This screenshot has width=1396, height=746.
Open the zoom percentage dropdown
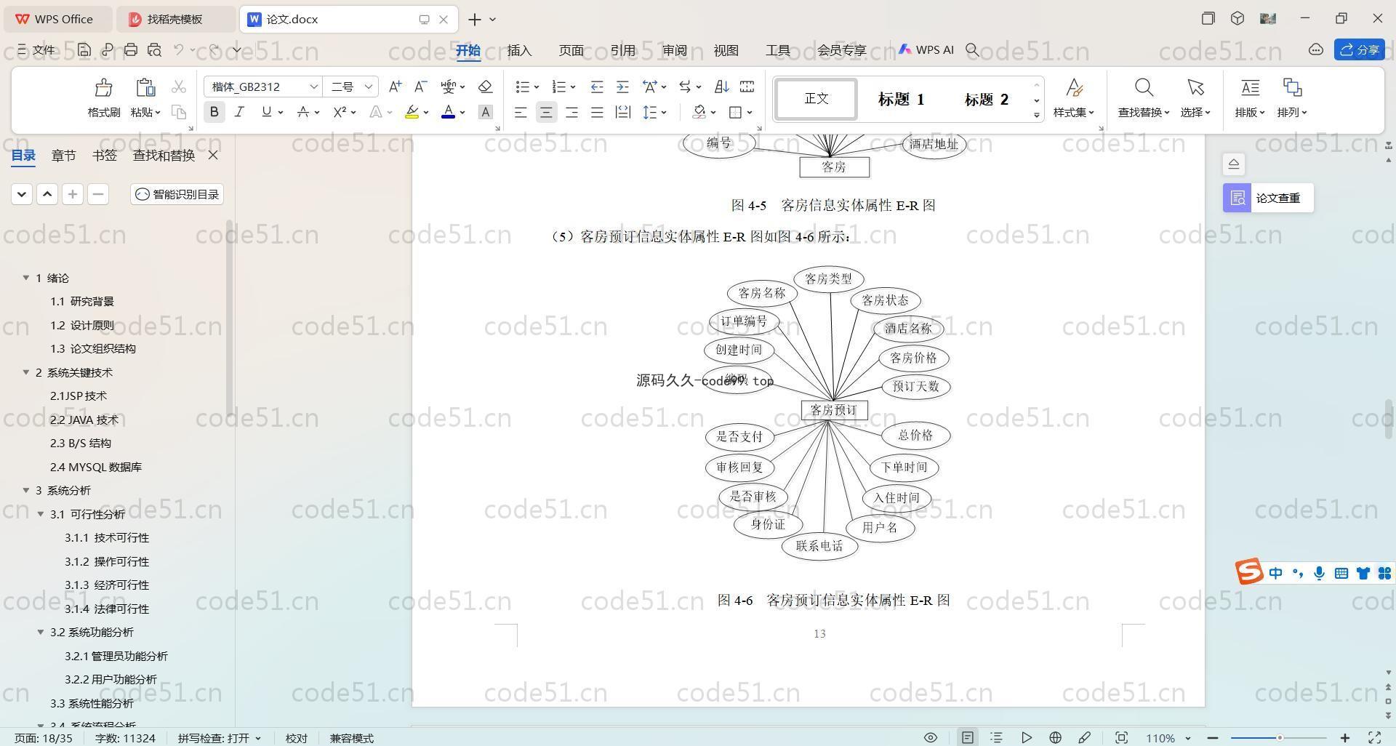[x=1187, y=738]
